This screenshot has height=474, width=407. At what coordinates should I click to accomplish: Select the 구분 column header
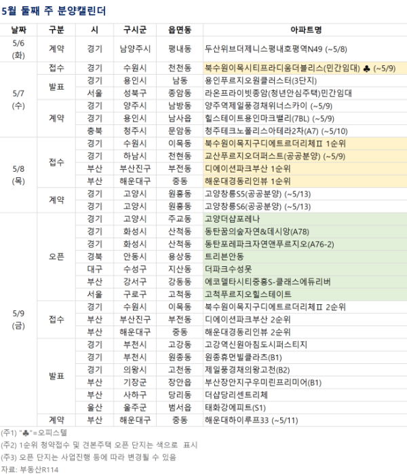(58, 30)
